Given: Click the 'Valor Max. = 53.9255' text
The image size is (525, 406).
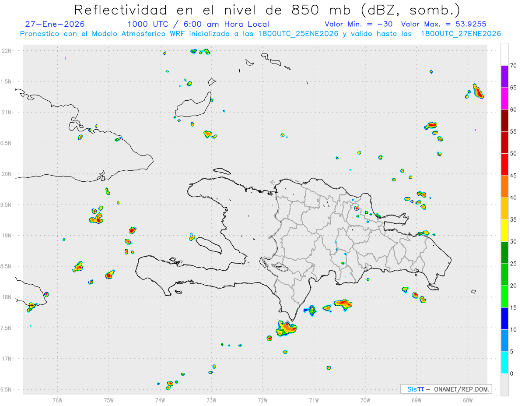Looking at the screenshot, I should tap(444, 24).
